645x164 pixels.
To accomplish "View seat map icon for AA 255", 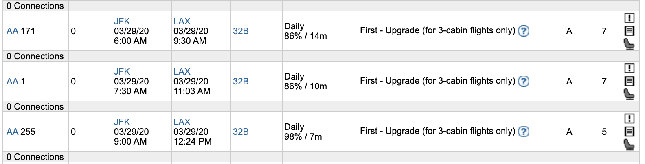I will pos(629,144).
